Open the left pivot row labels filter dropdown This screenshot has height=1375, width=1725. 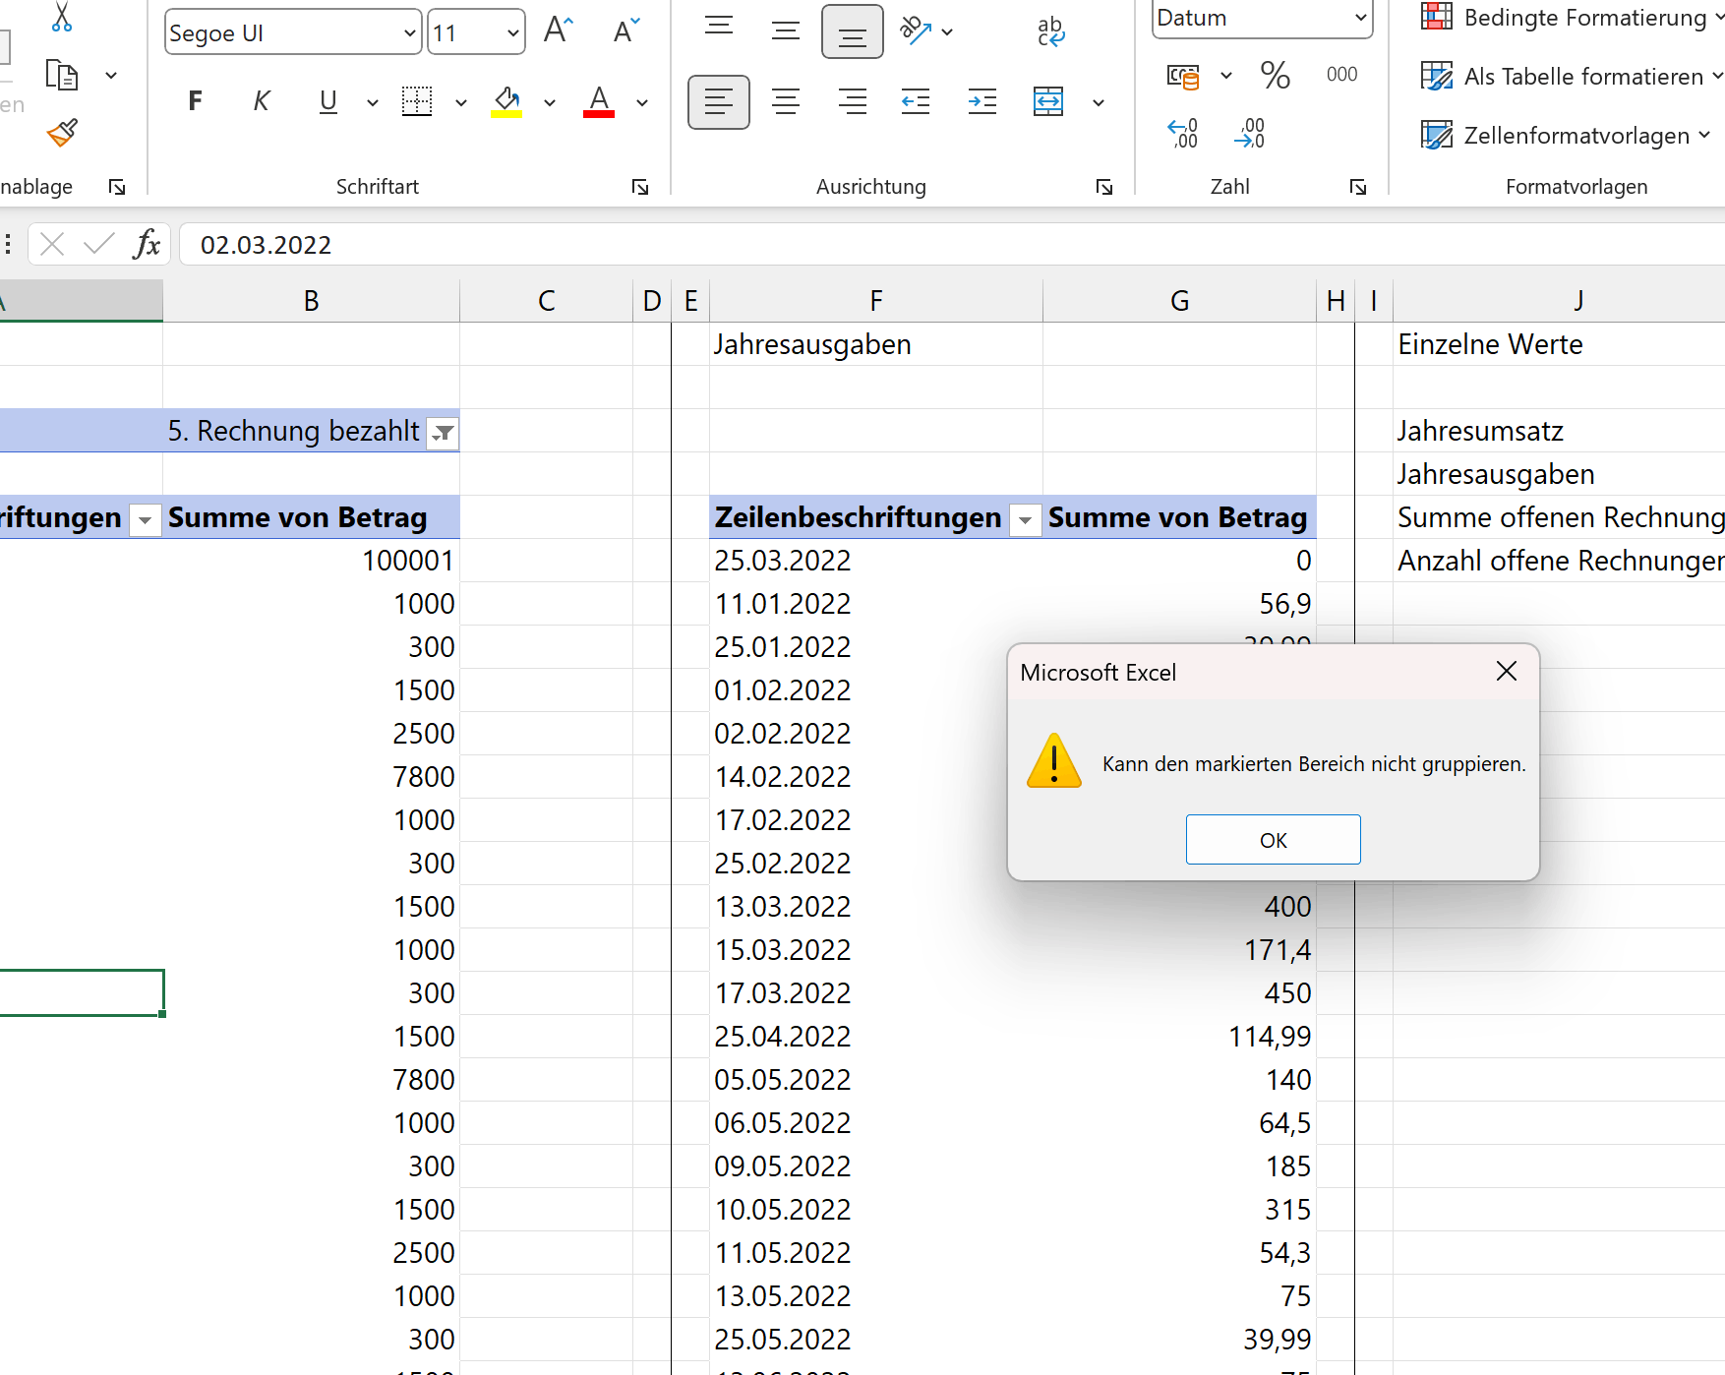(145, 519)
